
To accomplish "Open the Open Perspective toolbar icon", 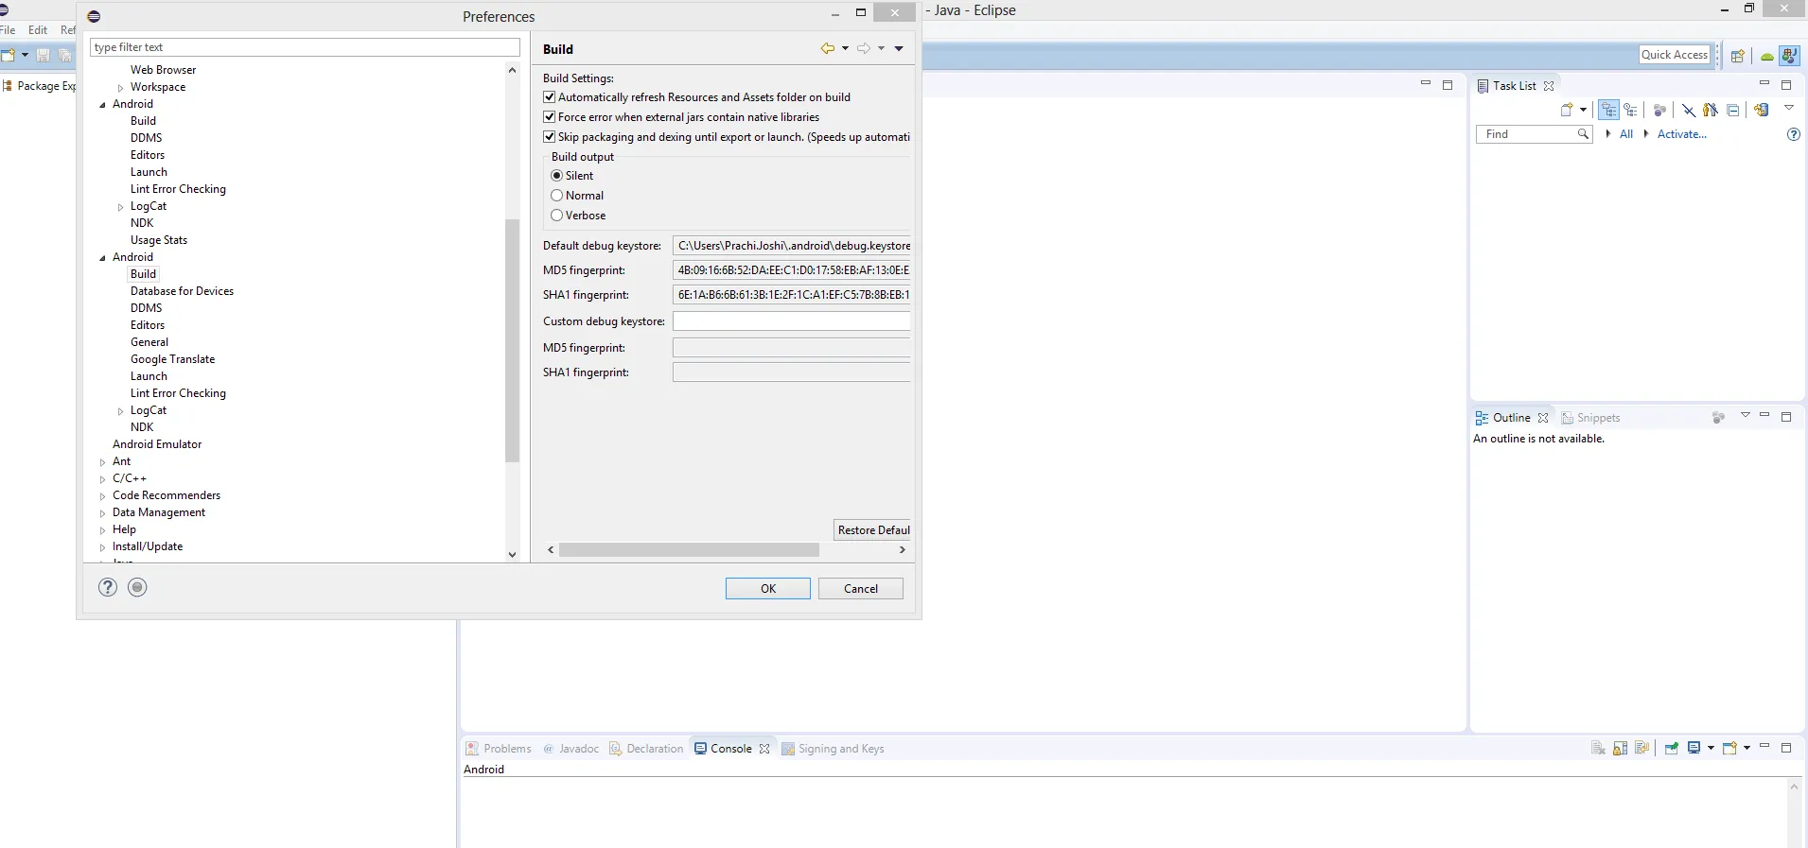I will (1737, 56).
